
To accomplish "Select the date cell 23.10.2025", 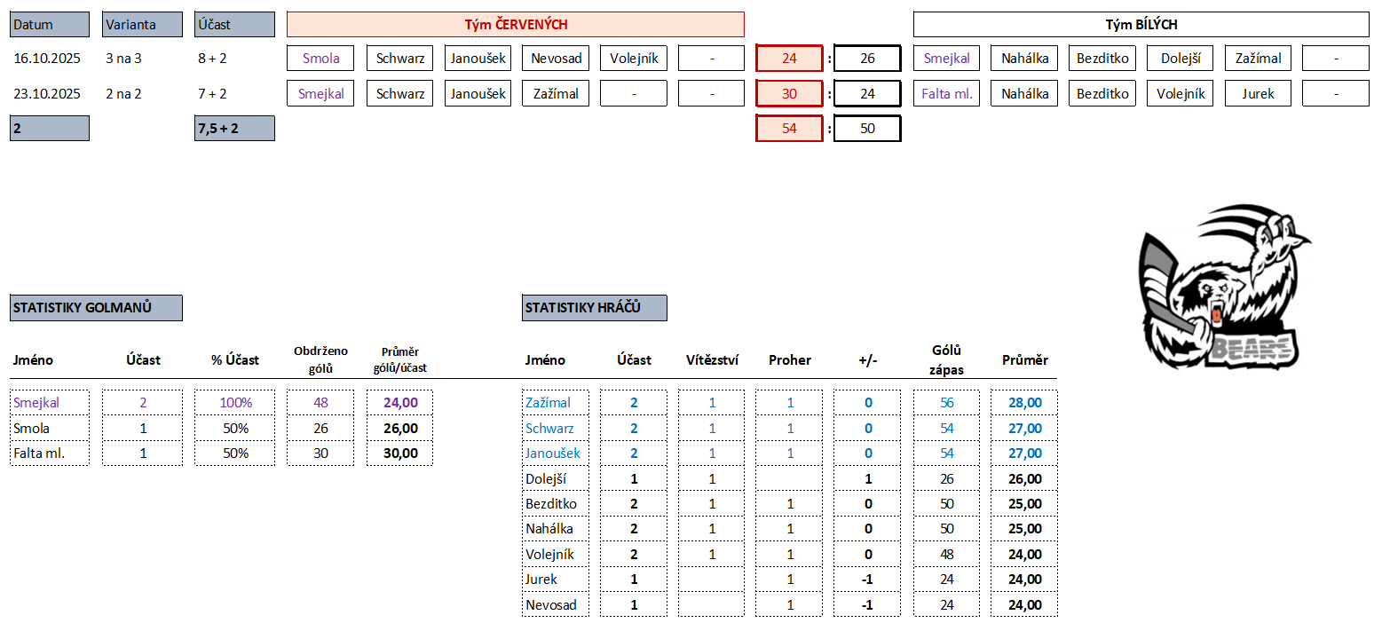I will [47, 93].
